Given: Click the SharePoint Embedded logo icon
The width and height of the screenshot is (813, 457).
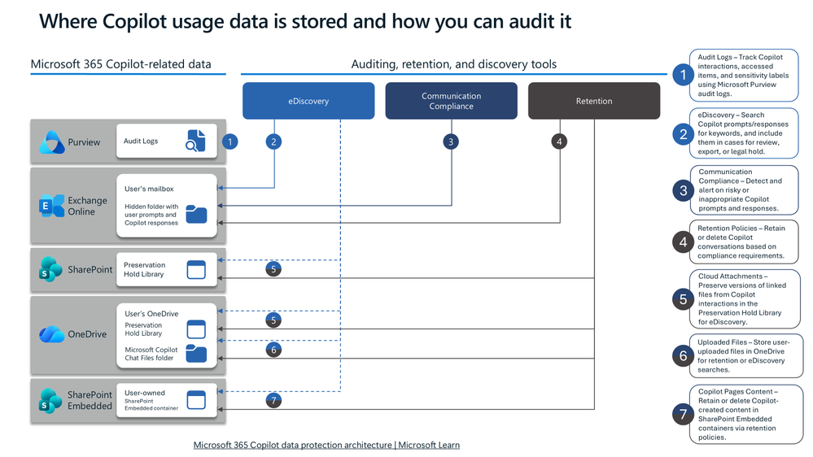Looking at the screenshot, I should click(50, 401).
